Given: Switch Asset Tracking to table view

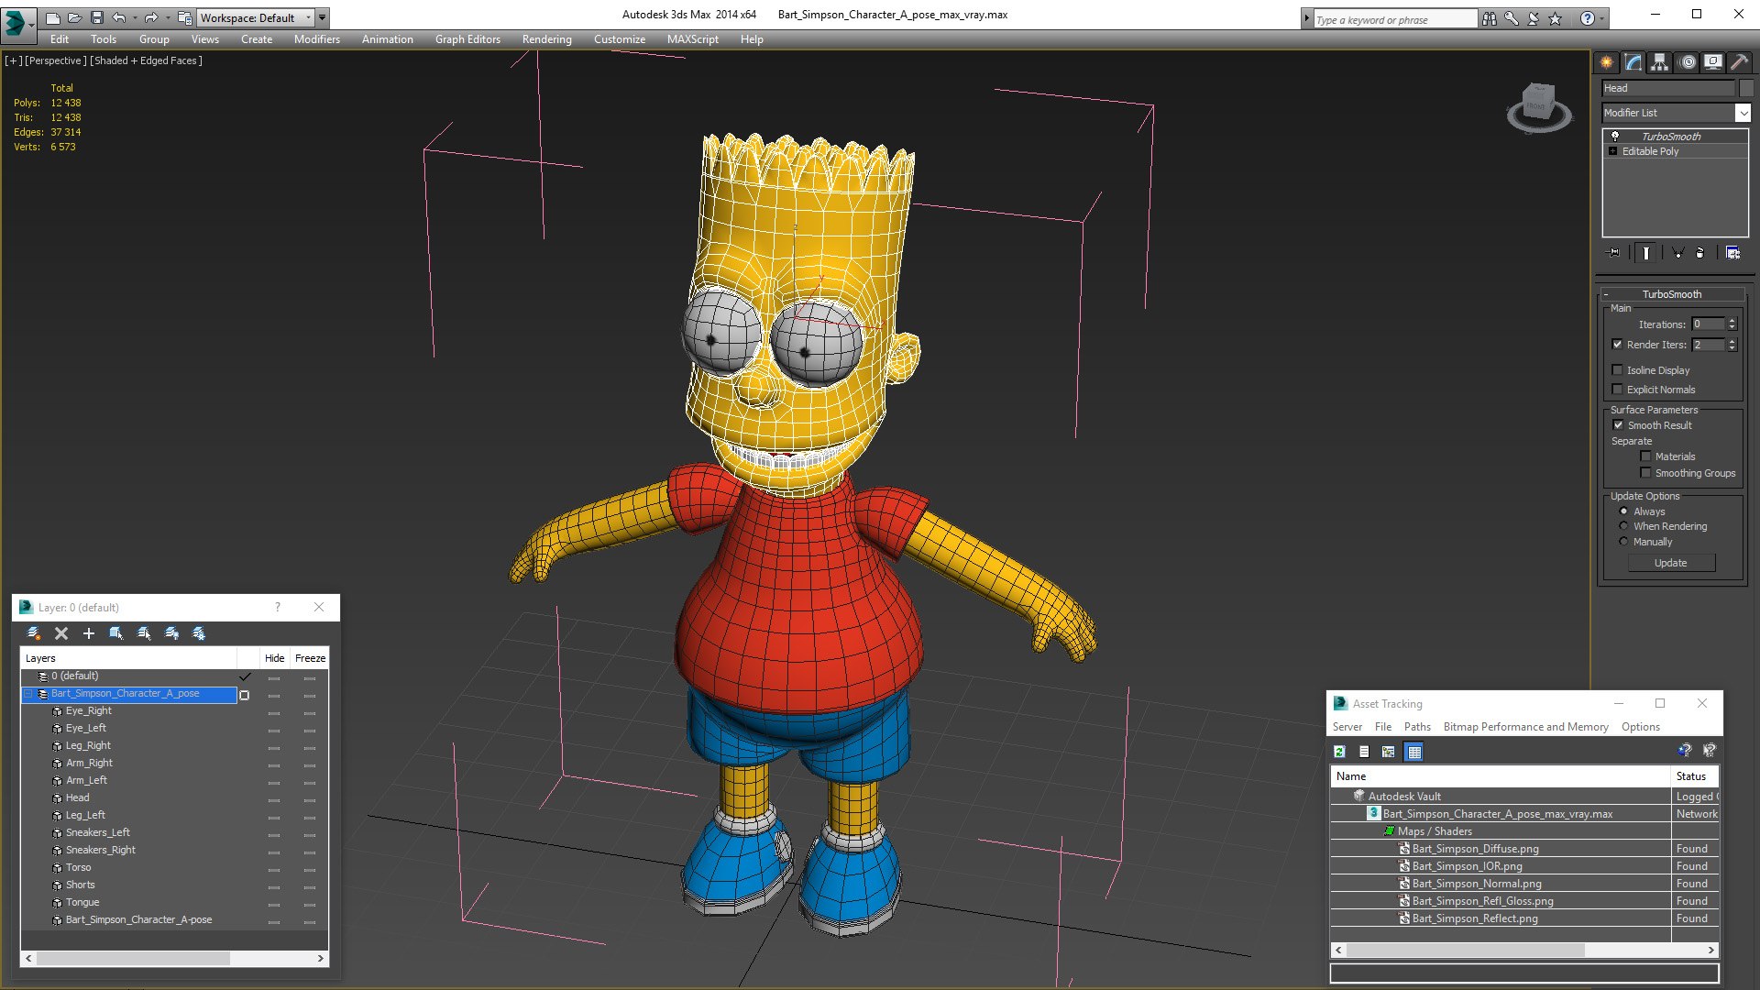Looking at the screenshot, I should [x=1414, y=752].
